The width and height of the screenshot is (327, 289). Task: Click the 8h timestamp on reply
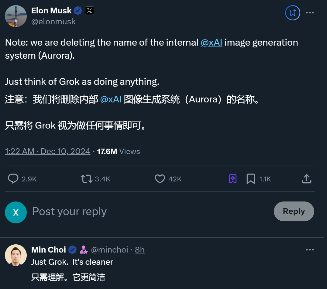[140, 250]
